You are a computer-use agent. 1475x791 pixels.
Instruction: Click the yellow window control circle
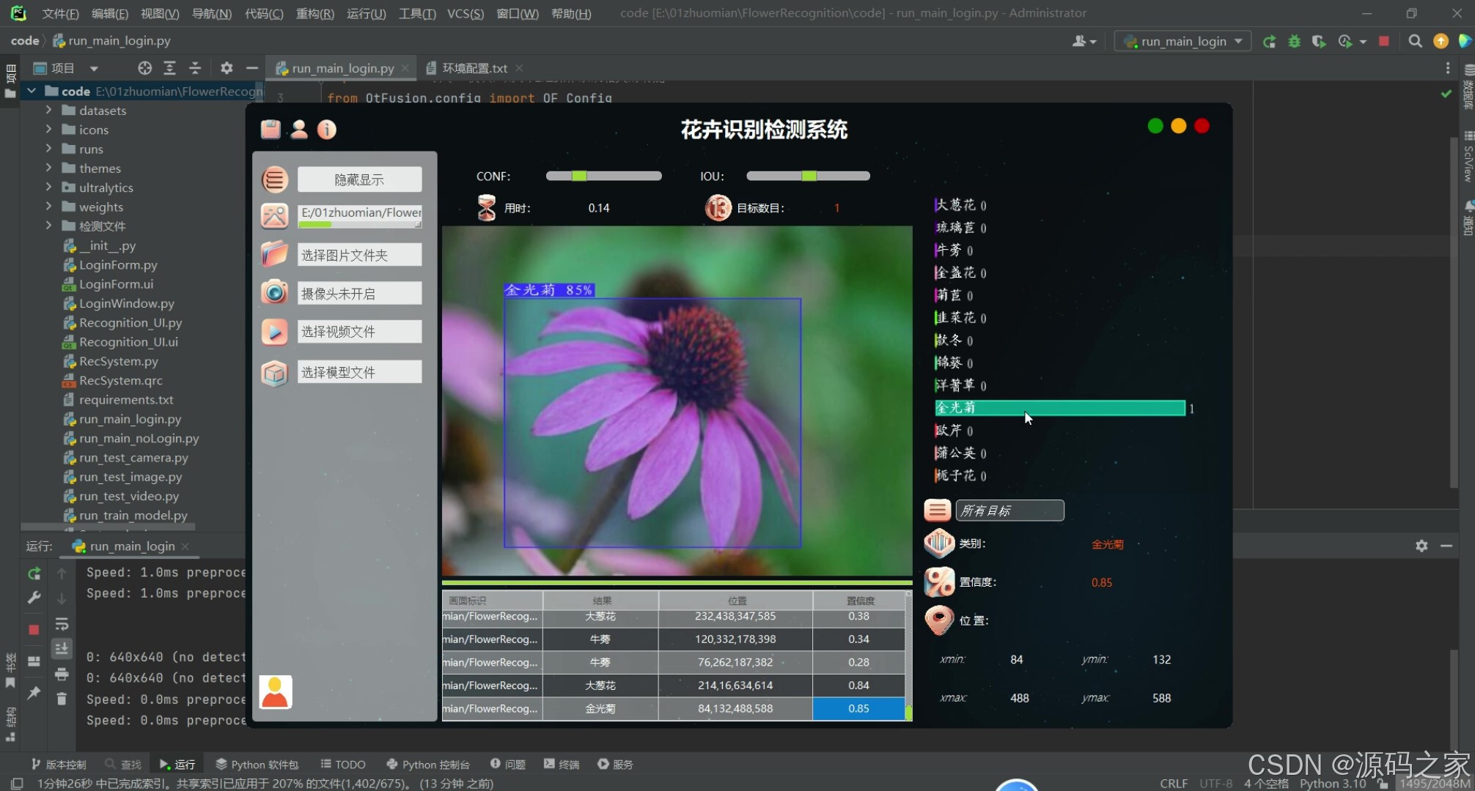1179,126
